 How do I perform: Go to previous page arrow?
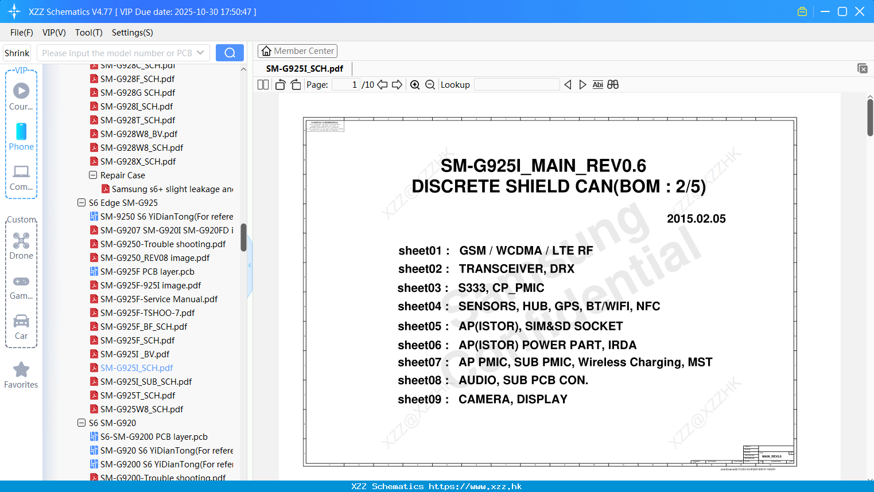point(382,84)
